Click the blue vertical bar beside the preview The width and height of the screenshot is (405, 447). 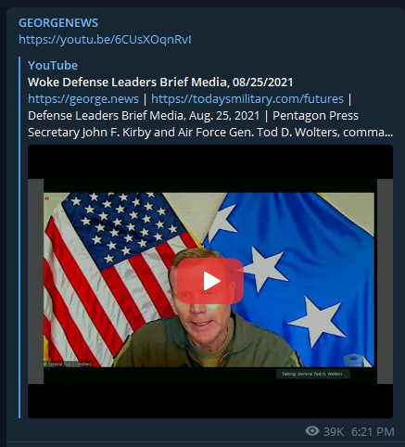(19, 237)
